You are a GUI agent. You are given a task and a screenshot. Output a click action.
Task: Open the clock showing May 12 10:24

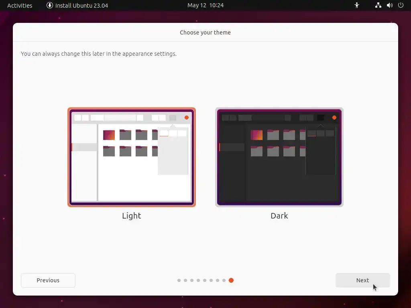coord(205,5)
